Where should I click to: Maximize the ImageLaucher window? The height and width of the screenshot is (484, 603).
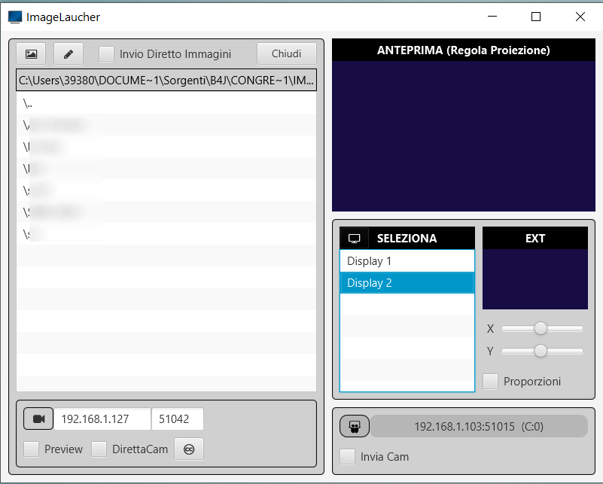(536, 17)
